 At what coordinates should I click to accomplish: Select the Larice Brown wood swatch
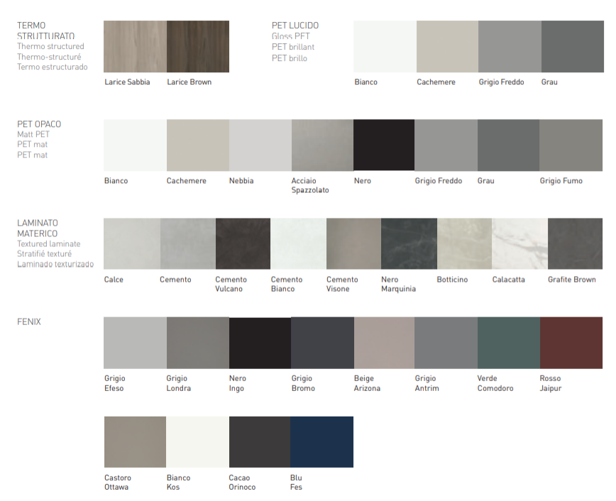point(198,46)
